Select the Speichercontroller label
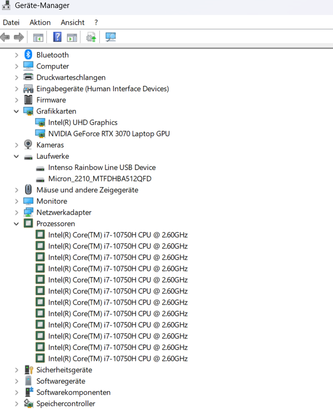The height and width of the screenshot is (409, 333). 66,403
